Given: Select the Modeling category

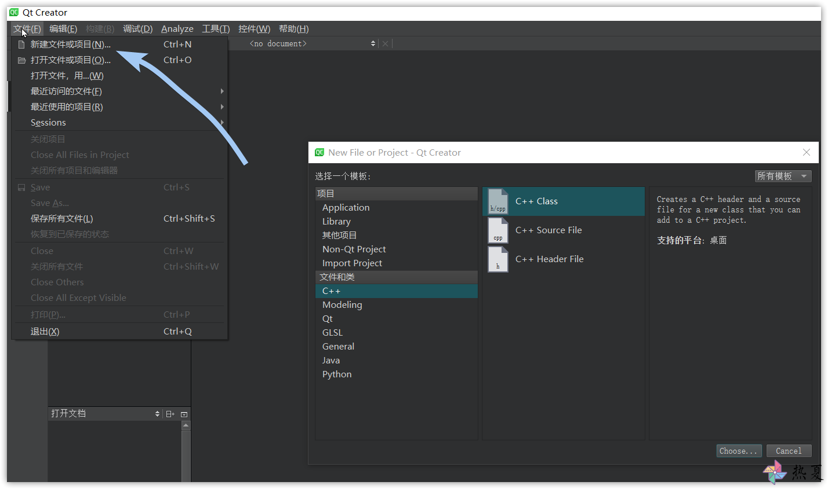Looking at the screenshot, I should coord(397,305).
